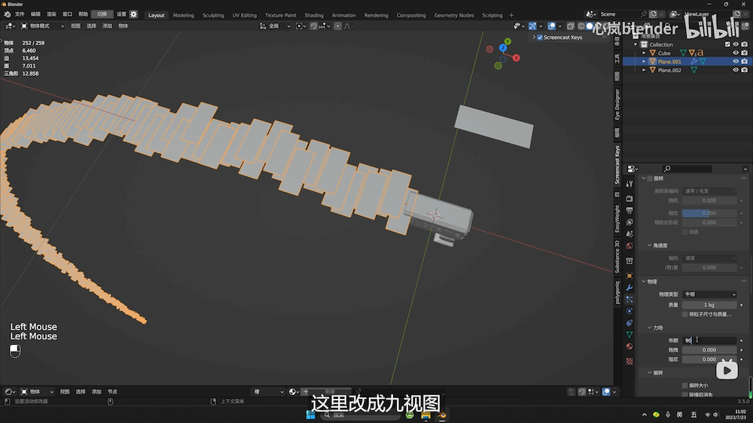This screenshot has width=753, height=423.
Task: Click the Z axis on navigation gizmo
Action: tap(503, 48)
